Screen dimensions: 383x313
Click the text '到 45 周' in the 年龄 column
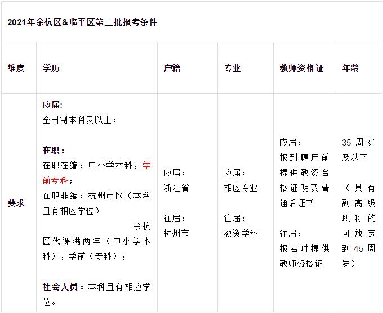click(359, 248)
